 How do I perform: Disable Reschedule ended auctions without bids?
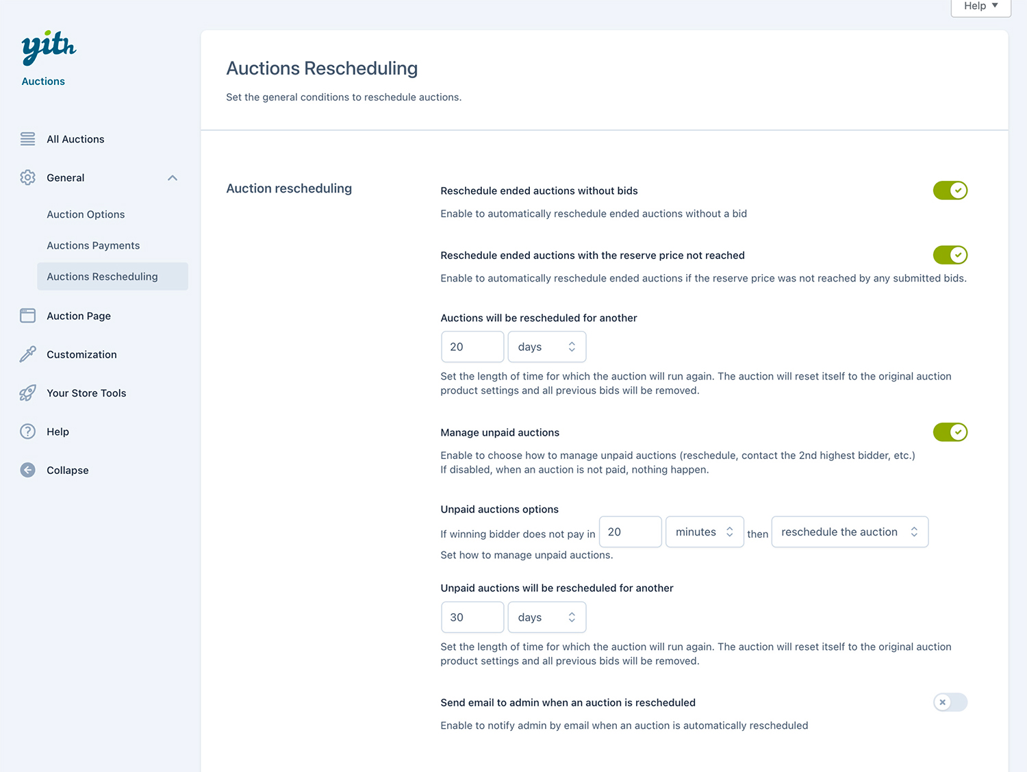pyautogui.click(x=950, y=190)
